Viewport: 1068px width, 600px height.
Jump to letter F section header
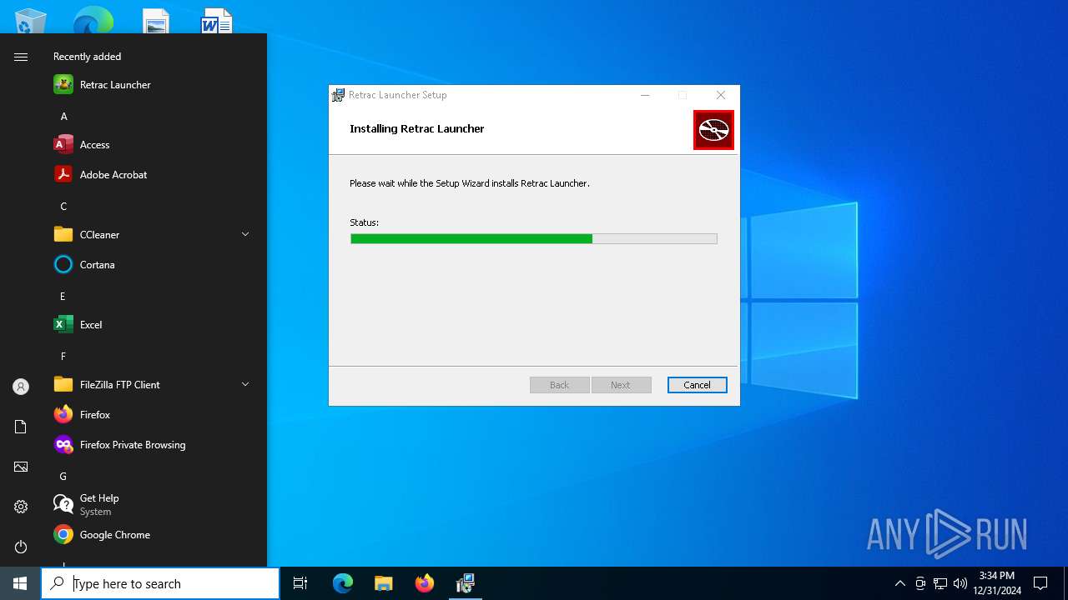(x=63, y=357)
